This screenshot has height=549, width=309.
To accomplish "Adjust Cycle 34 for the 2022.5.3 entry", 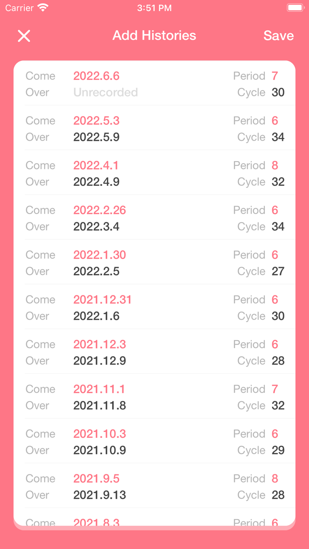I will pos(278,137).
